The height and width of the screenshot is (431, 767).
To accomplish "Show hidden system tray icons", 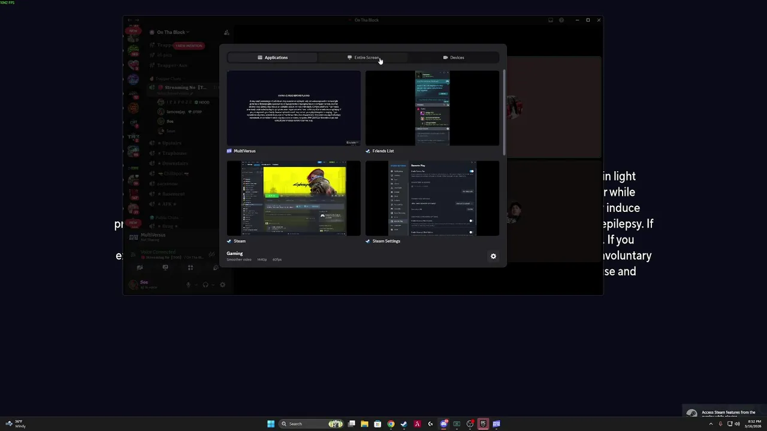I will [x=711, y=424].
